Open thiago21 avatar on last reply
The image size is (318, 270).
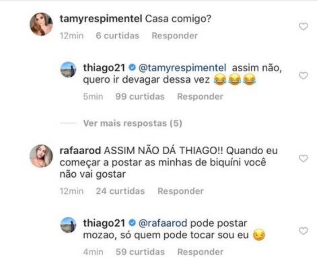(x=68, y=225)
